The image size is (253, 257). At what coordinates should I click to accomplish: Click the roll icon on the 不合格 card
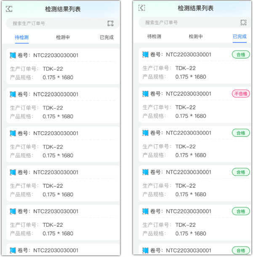tap(146, 94)
